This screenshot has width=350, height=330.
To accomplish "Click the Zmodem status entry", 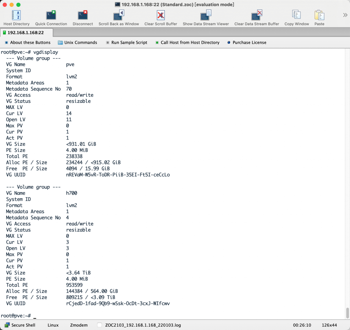I will click(79, 325).
